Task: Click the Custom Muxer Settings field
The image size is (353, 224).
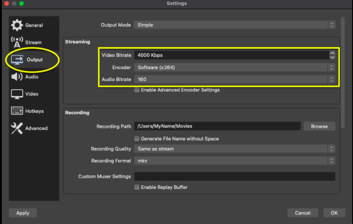Action: click(x=234, y=176)
